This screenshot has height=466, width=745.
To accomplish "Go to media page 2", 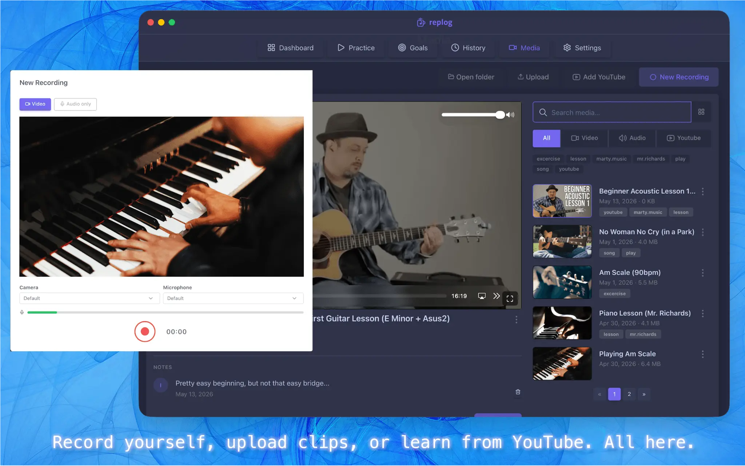I will (629, 394).
